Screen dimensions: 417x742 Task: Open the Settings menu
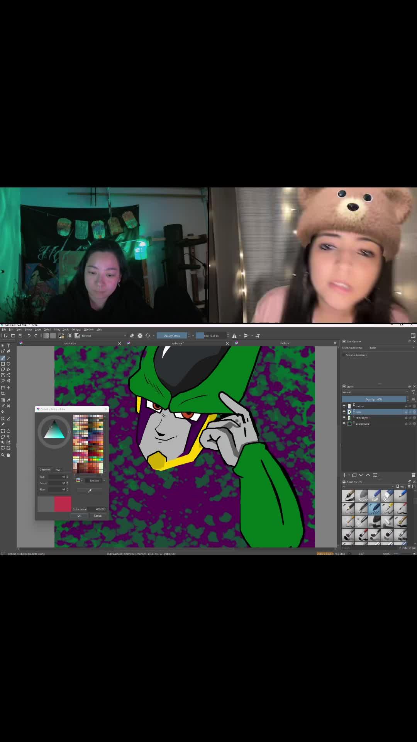point(76,330)
